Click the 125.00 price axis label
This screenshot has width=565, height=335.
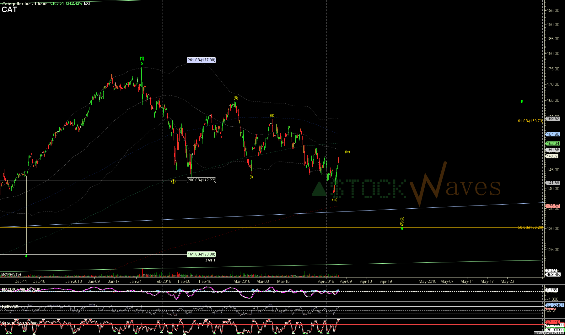point(553,250)
